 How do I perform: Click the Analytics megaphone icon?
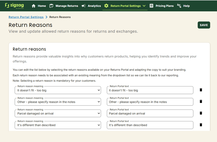[84, 6]
